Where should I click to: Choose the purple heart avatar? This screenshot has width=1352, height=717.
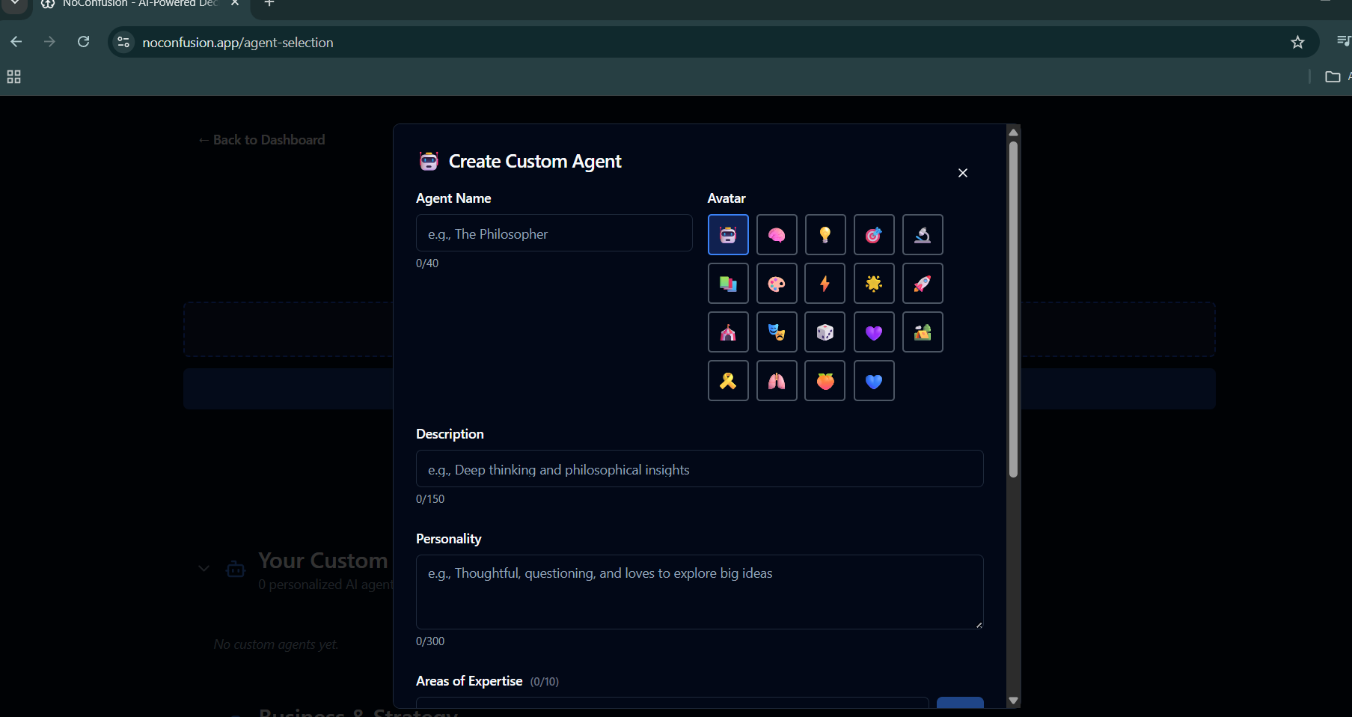(x=874, y=332)
